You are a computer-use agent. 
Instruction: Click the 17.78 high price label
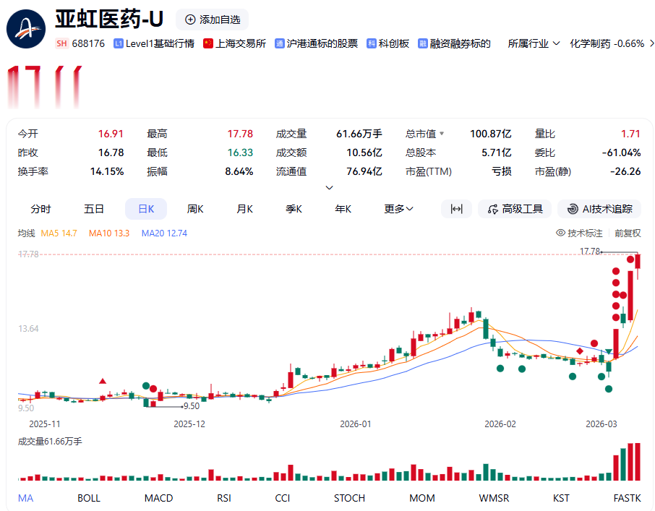590,252
